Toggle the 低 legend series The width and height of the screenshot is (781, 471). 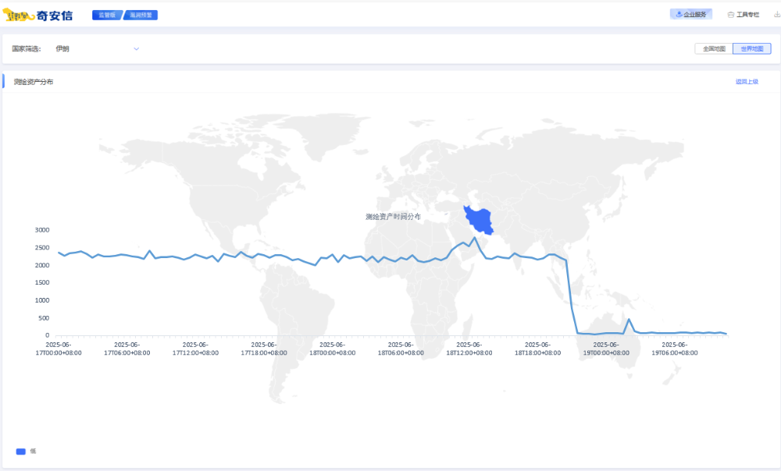pyautogui.click(x=33, y=451)
